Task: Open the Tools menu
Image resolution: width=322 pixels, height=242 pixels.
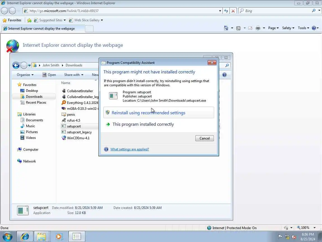Action: (303, 28)
